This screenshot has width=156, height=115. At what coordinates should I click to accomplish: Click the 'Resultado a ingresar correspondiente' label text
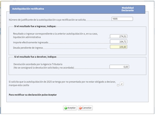(55, 35)
